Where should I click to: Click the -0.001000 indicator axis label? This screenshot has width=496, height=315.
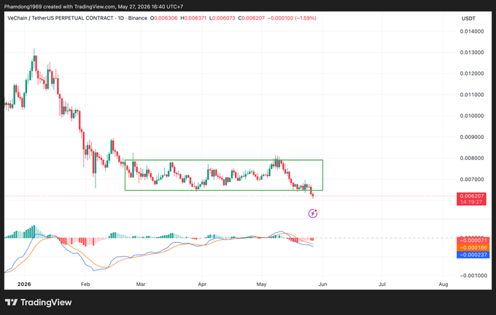pyautogui.click(x=473, y=276)
